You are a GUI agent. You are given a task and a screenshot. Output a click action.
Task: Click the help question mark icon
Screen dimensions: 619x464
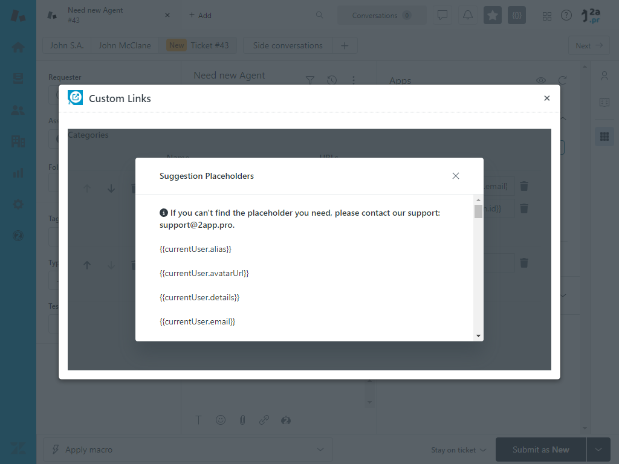click(x=566, y=16)
